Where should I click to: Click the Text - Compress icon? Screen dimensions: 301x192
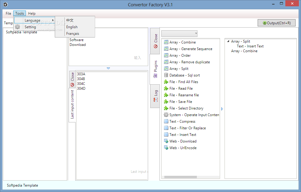tap(166, 121)
